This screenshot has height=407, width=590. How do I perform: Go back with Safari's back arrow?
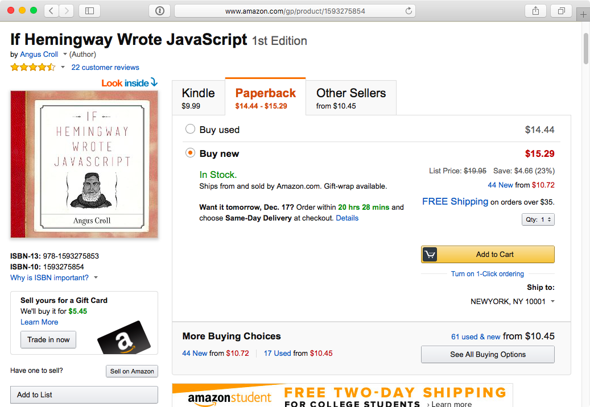[x=51, y=11]
